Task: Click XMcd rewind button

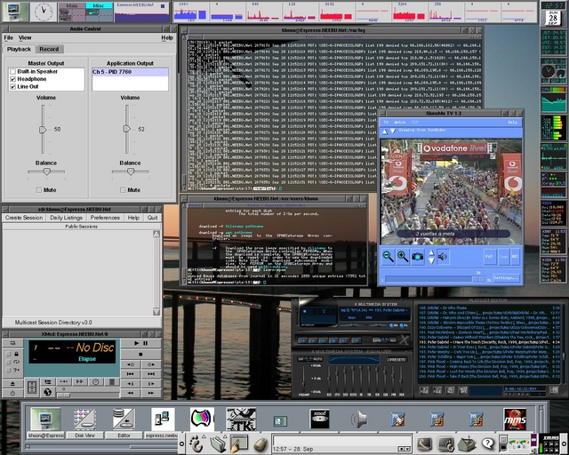Action: click(131, 393)
